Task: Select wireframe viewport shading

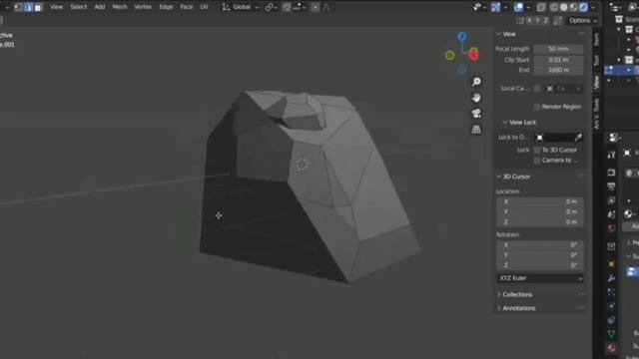Action: 554,7
